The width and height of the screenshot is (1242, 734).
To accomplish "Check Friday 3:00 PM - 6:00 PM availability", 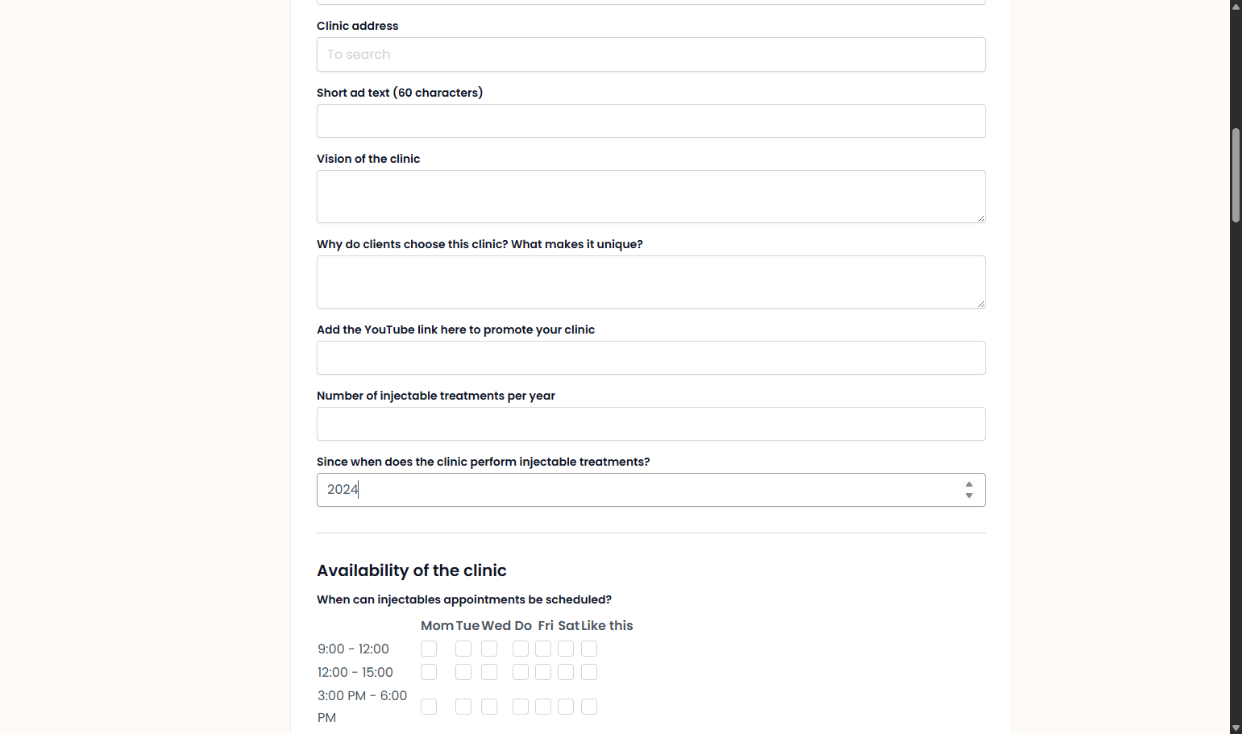I will point(543,707).
